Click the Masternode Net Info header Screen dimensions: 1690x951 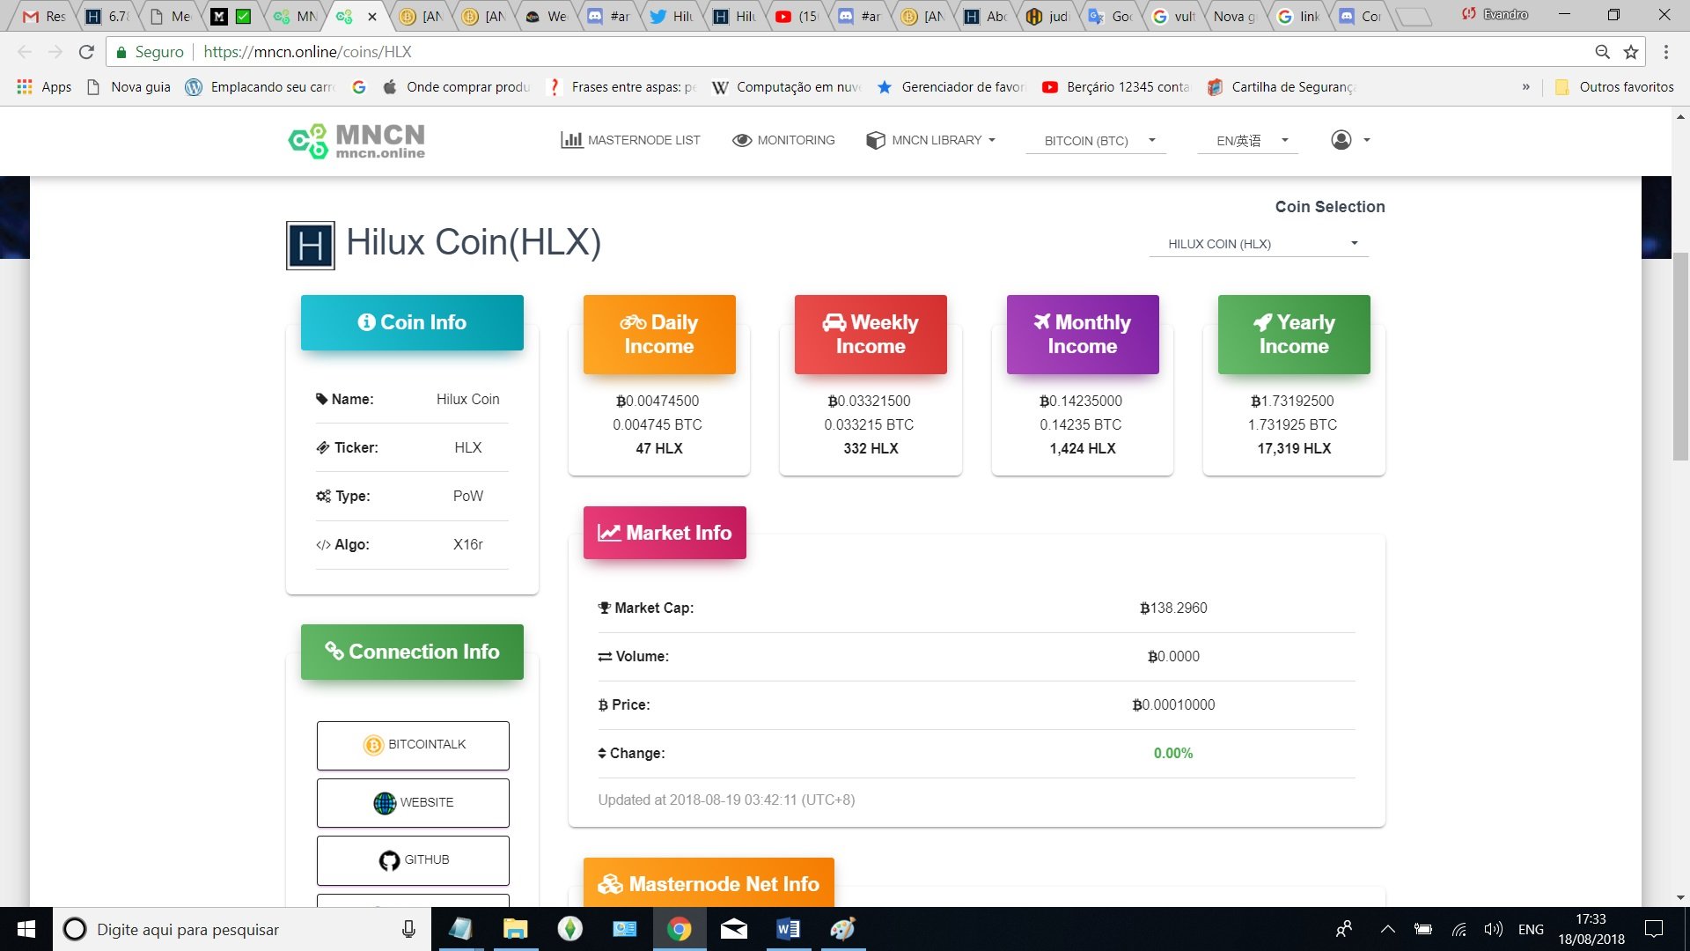pos(709,883)
